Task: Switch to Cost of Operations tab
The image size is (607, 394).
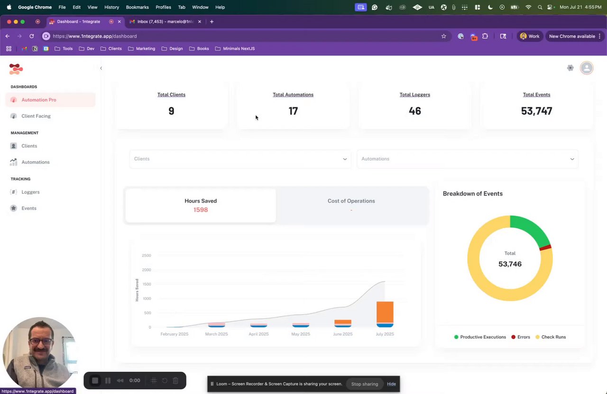Action: pos(351,205)
